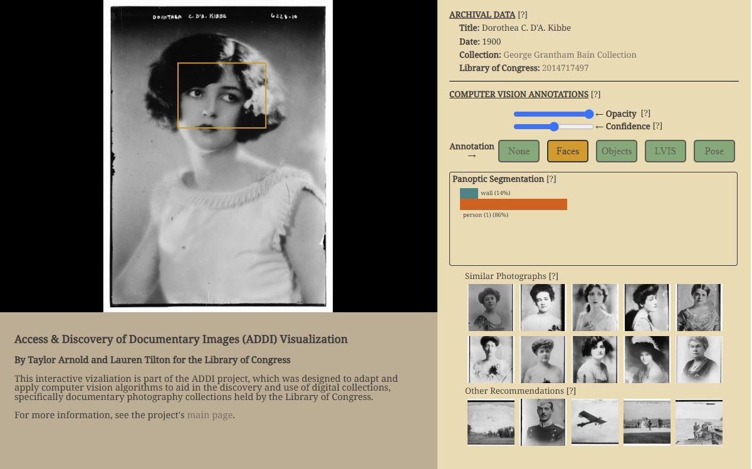Enable the Objects annotation mode
Image resolution: width=752 pixels, height=469 pixels.
point(617,151)
